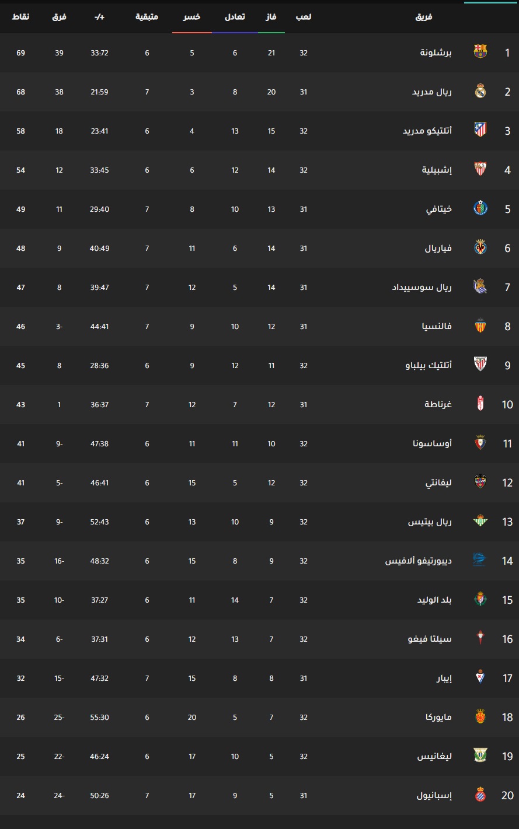
Task: Open the Real Sociedad crest icon
Action: click(x=480, y=287)
